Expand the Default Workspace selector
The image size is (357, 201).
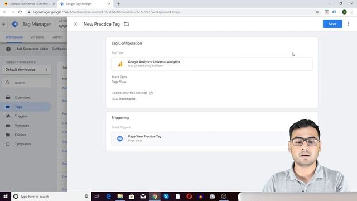(26, 69)
